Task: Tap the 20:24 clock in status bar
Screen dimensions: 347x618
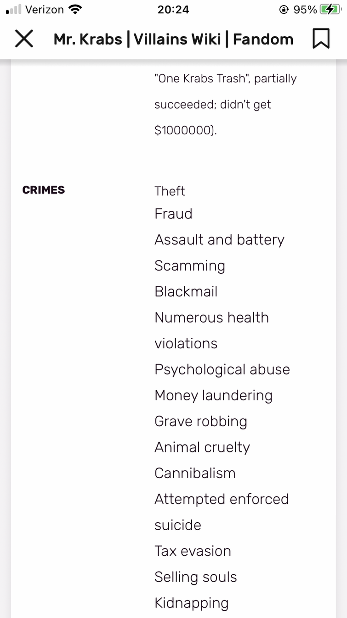Action: click(173, 10)
